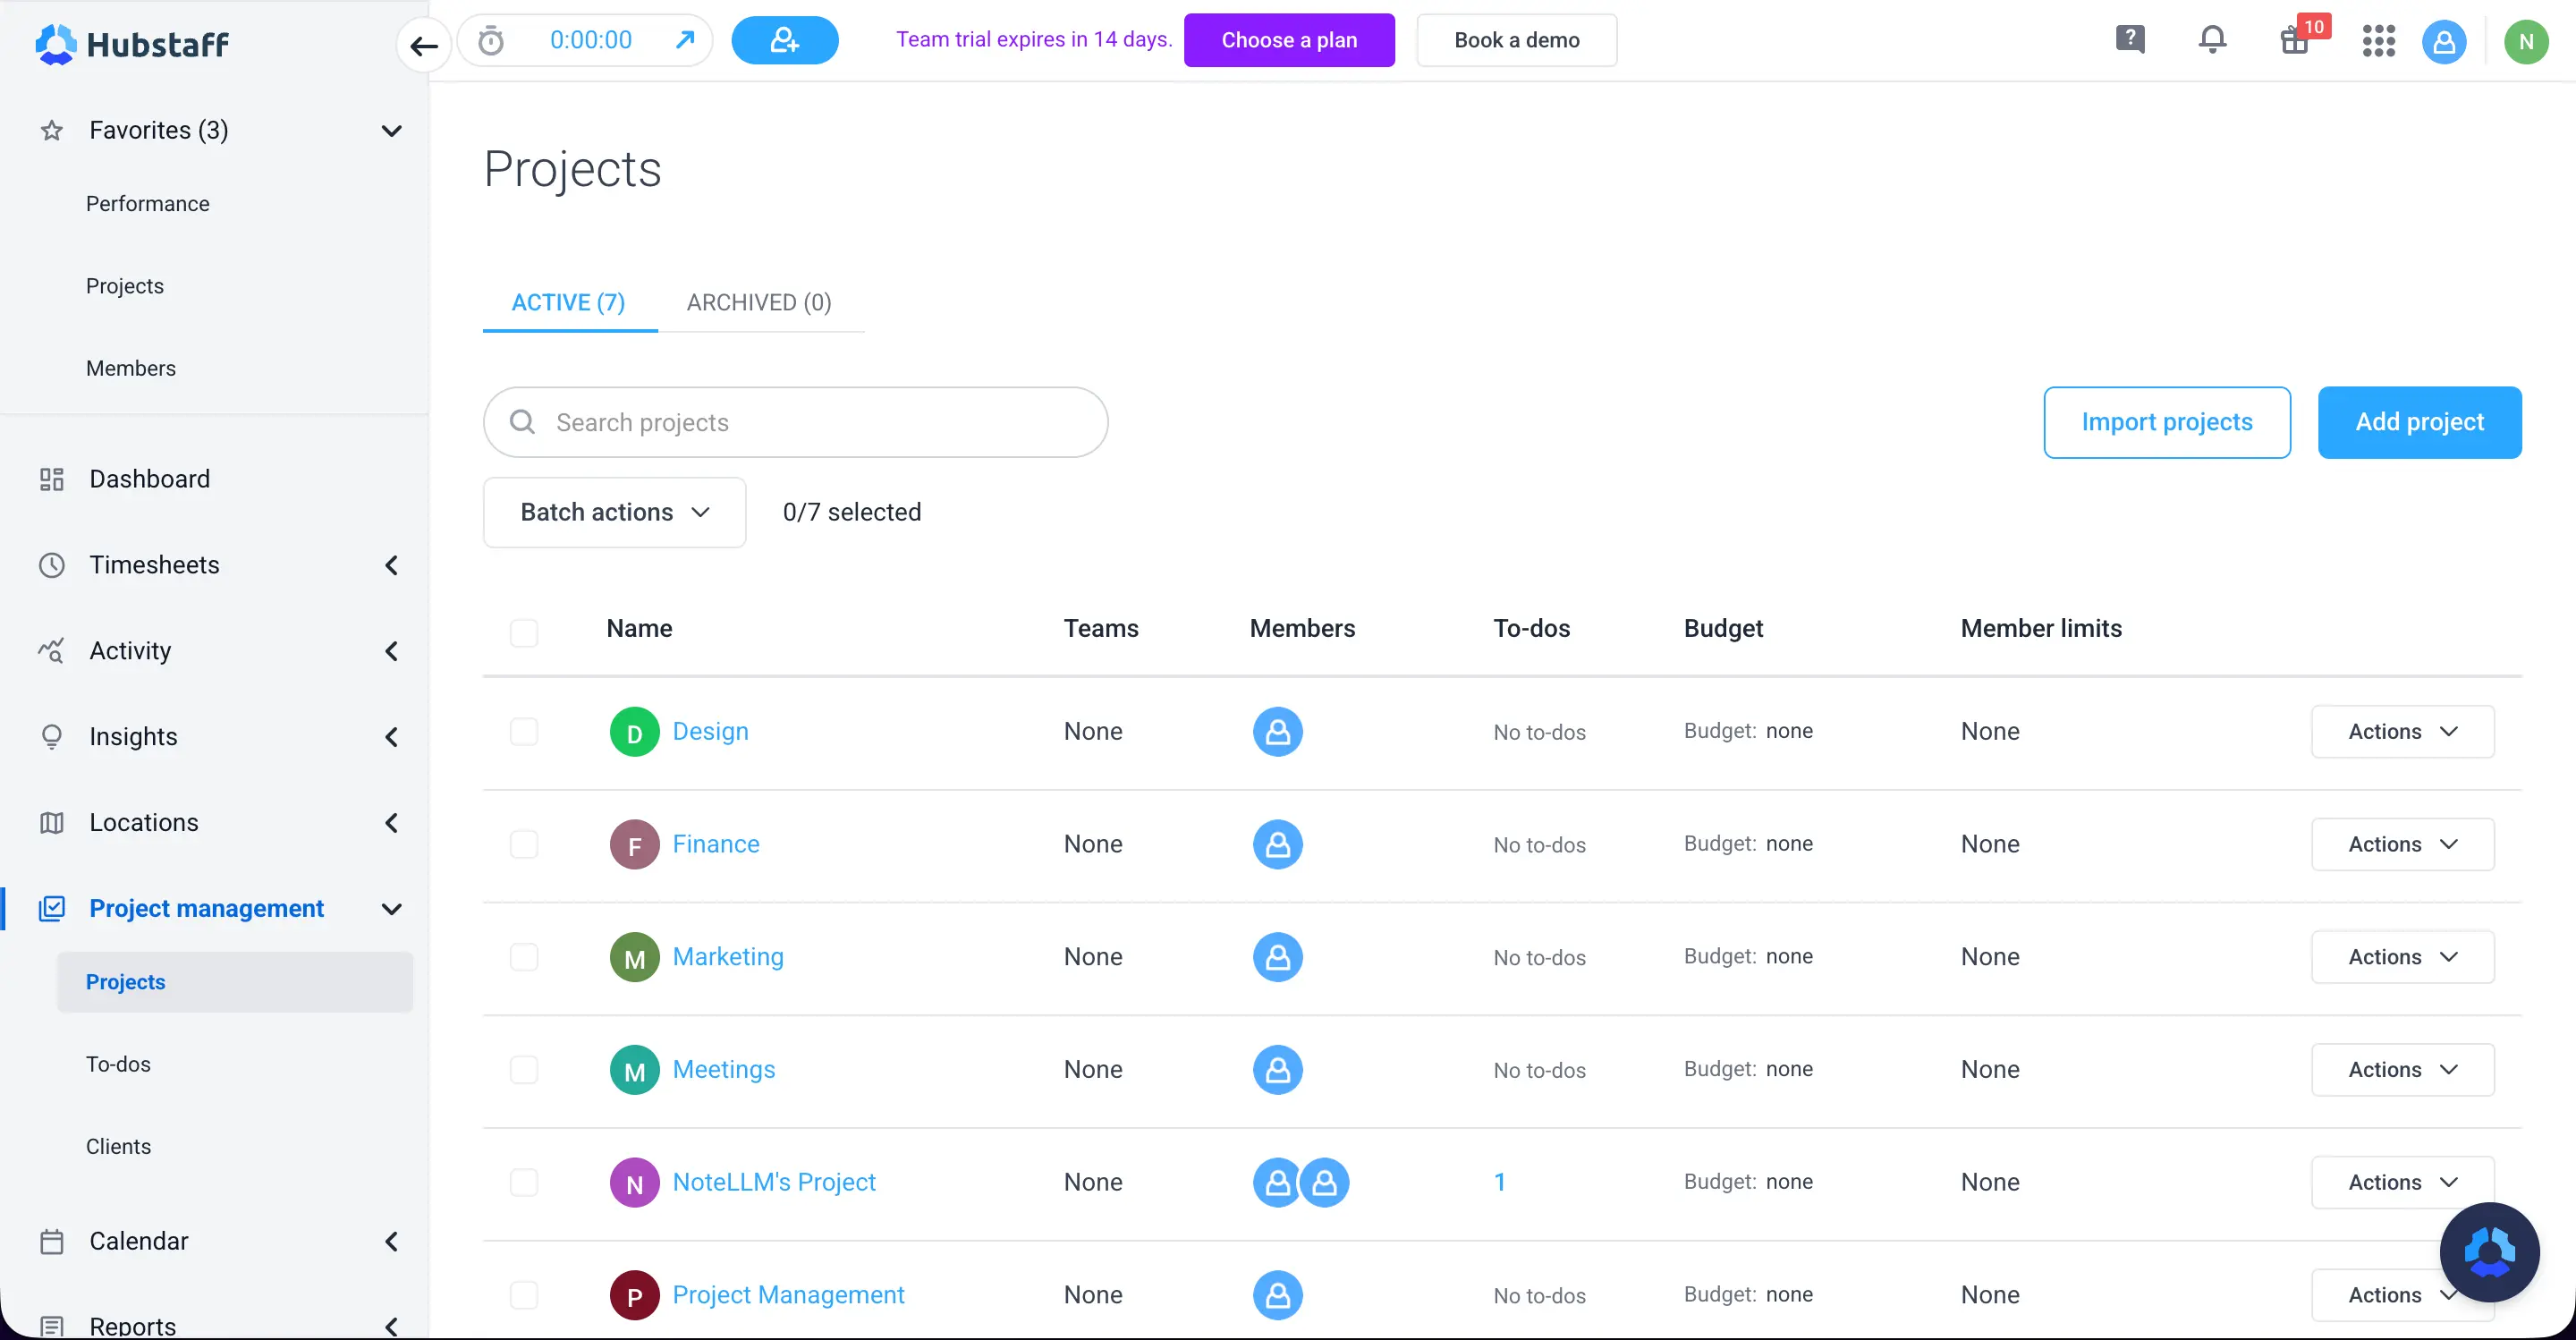This screenshot has width=2576, height=1340.
Task: Open Actions dropdown for Finance
Action: pos(2402,845)
